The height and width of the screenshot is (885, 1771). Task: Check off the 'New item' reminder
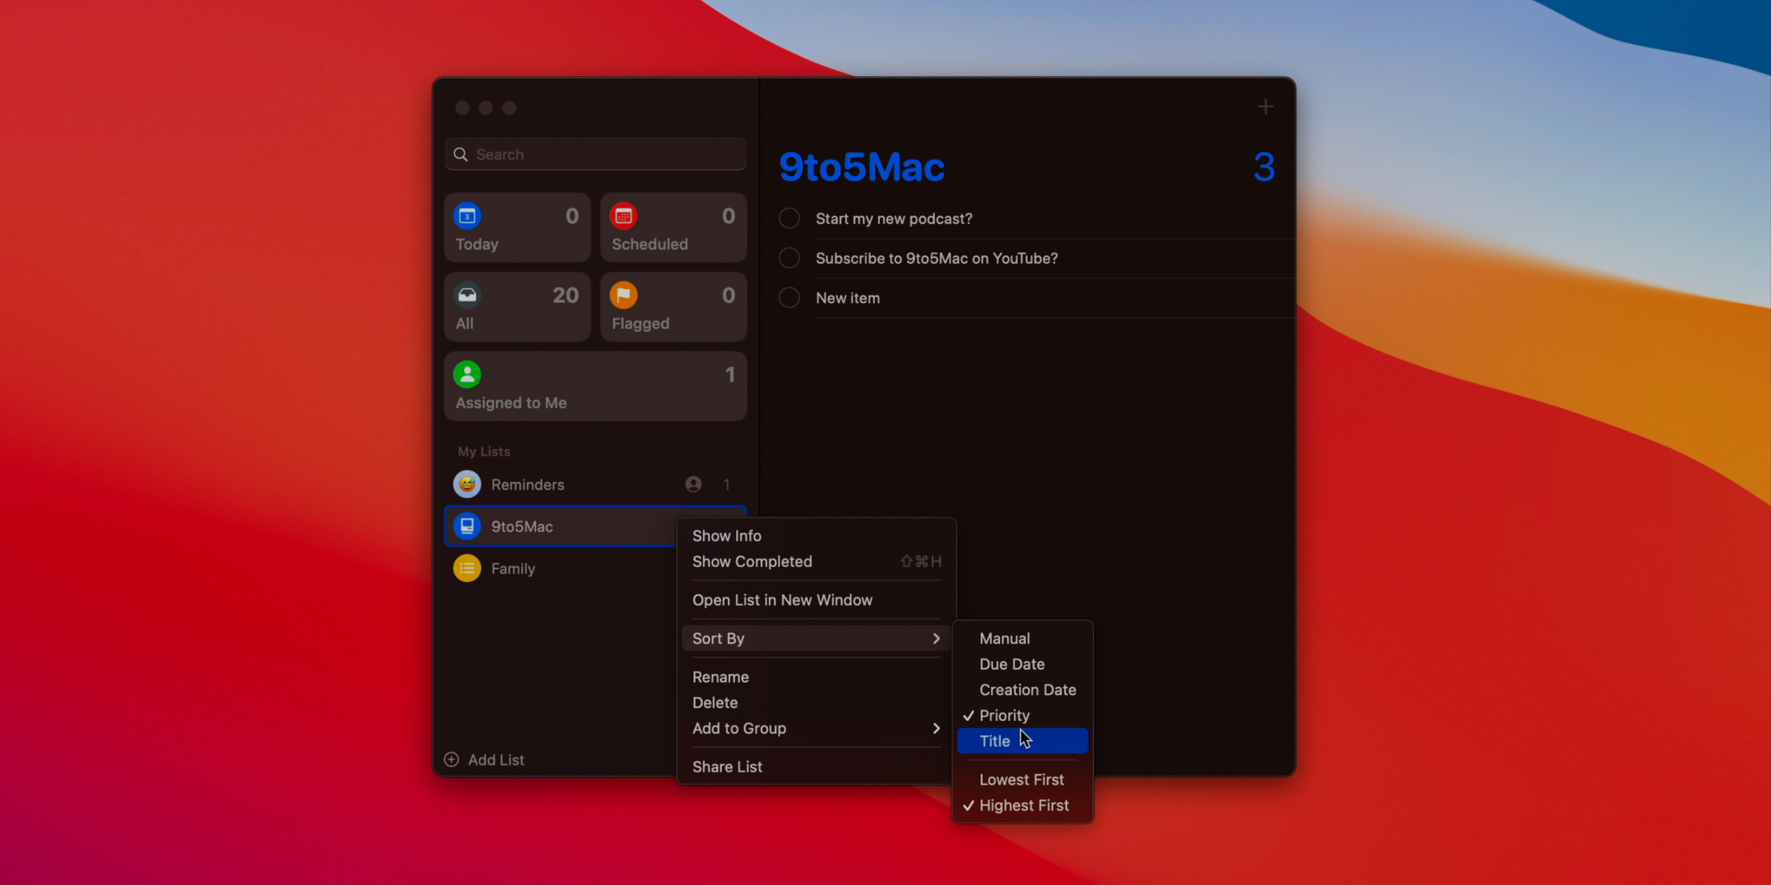788,297
